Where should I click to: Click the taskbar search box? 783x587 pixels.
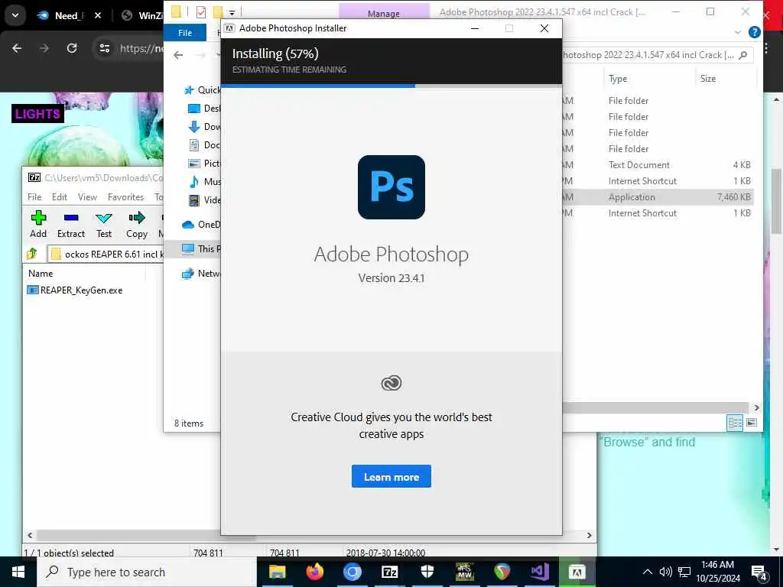pyautogui.click(x=147, y=572)
